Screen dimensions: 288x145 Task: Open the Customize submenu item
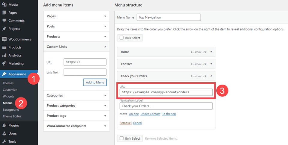[x=10, y=90]
